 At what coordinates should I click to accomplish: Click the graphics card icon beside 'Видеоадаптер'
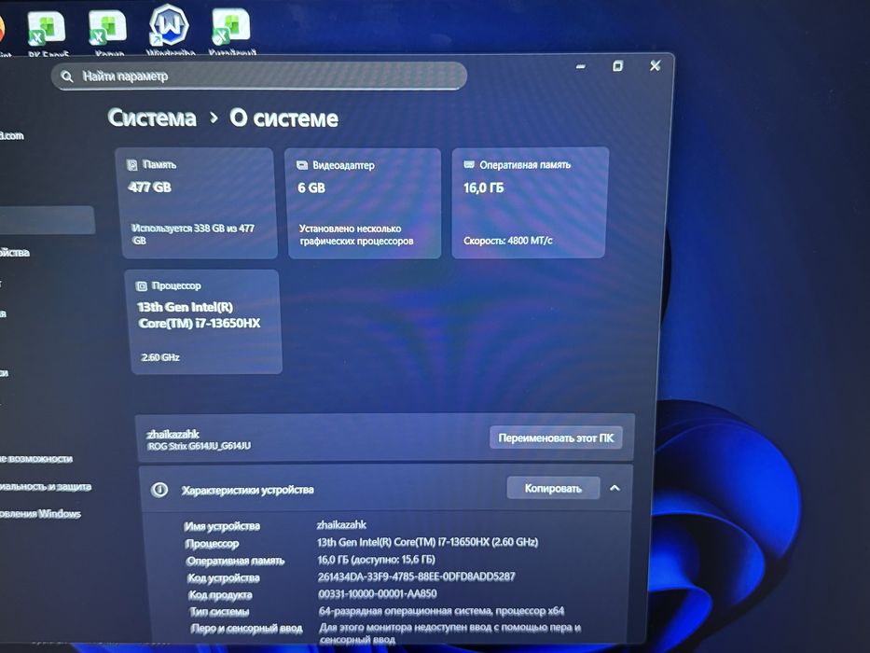point(302,165)
